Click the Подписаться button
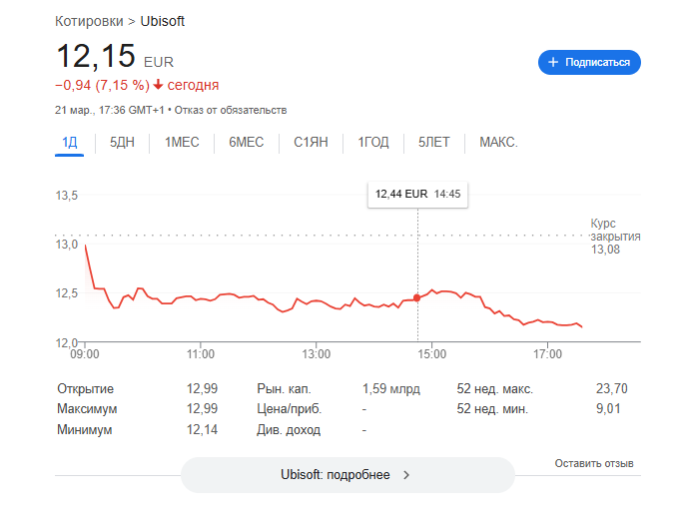 (589, 63)
